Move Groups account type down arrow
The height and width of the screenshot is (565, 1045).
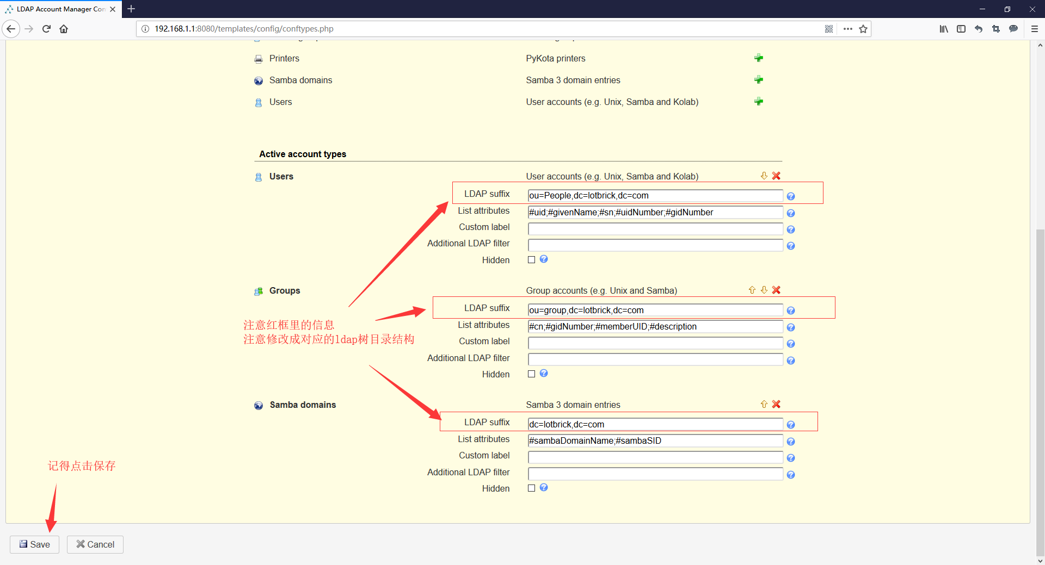click(764, 290)
